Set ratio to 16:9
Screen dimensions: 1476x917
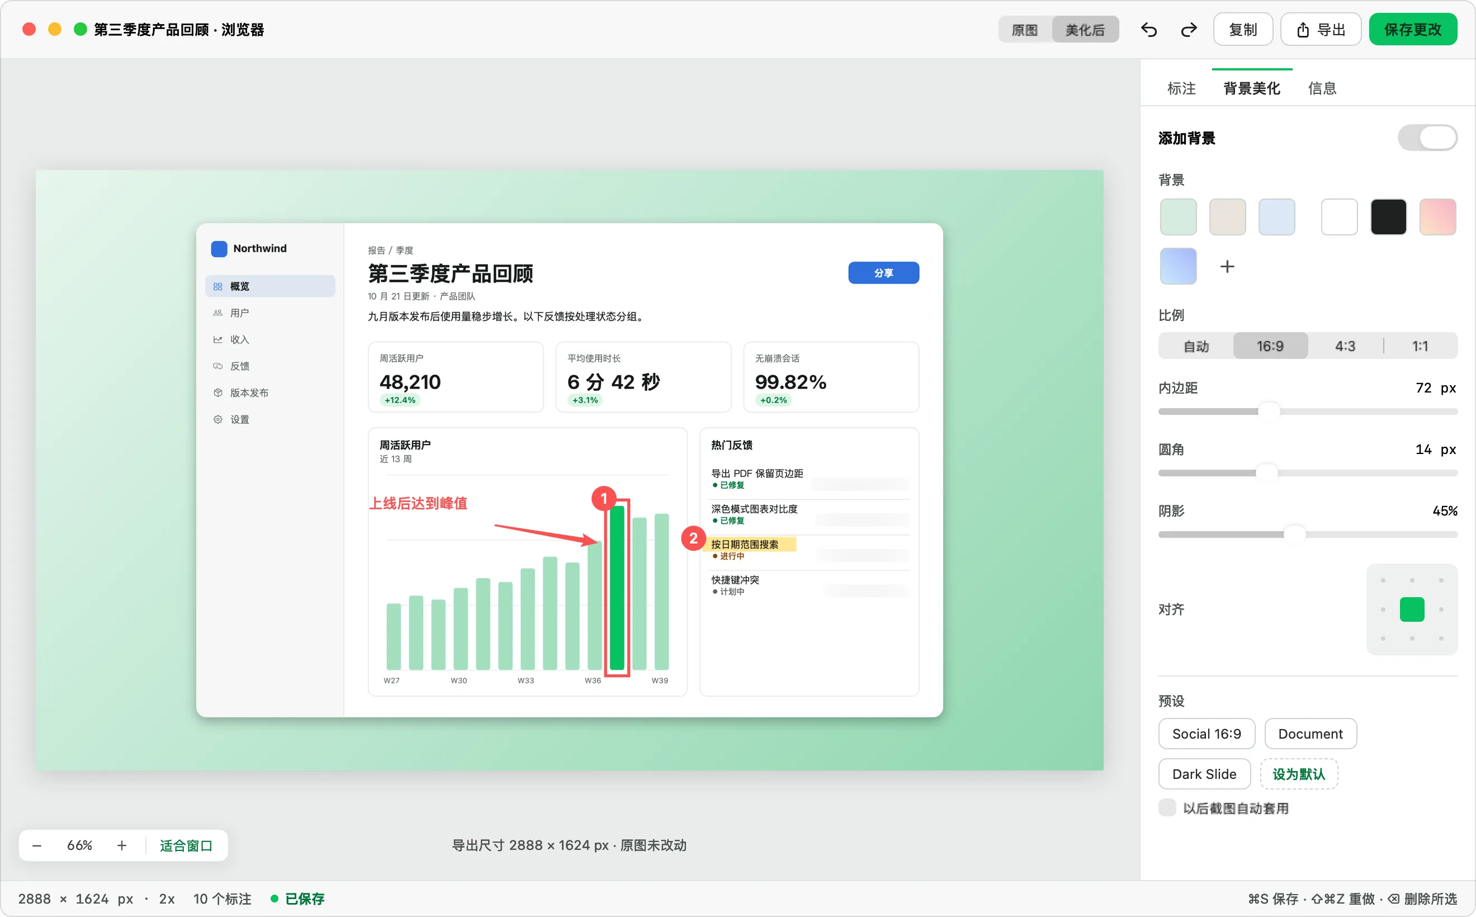click(x=1270, y=346)
